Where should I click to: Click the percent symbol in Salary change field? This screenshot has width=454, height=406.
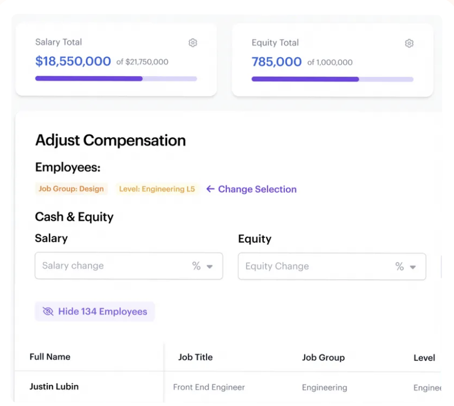[196, 266]
